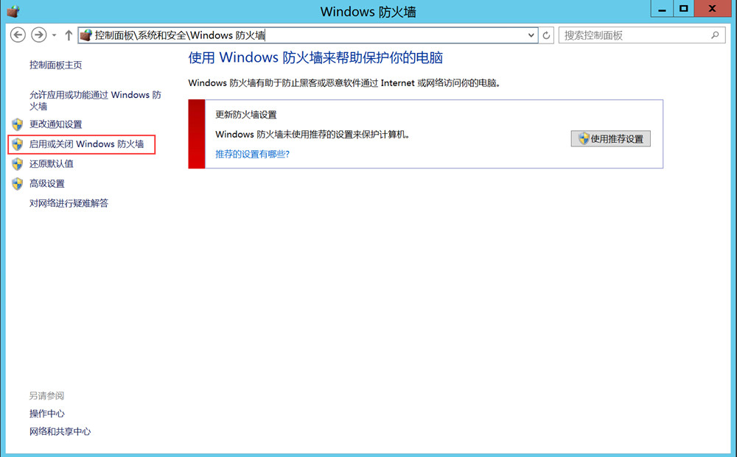Viewport: 737px width, 457px height.
Task: Click the 使用推荐设置 button
Action: [610, 138]
